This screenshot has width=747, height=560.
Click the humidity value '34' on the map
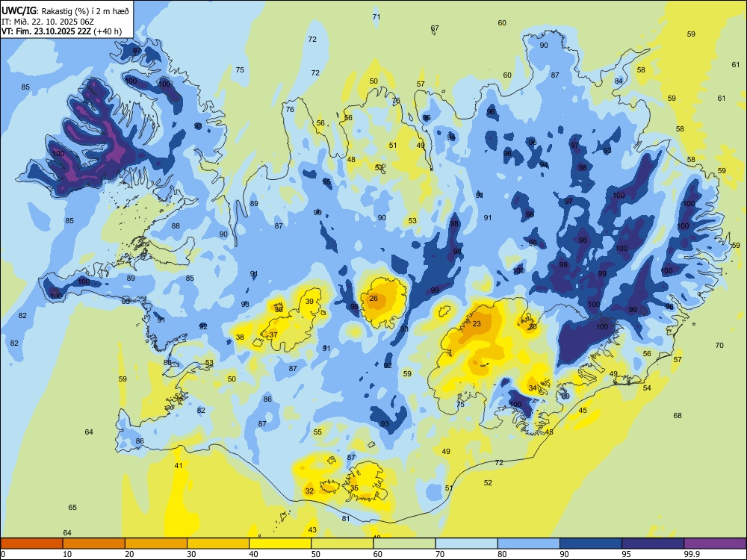tap(533, 388)
